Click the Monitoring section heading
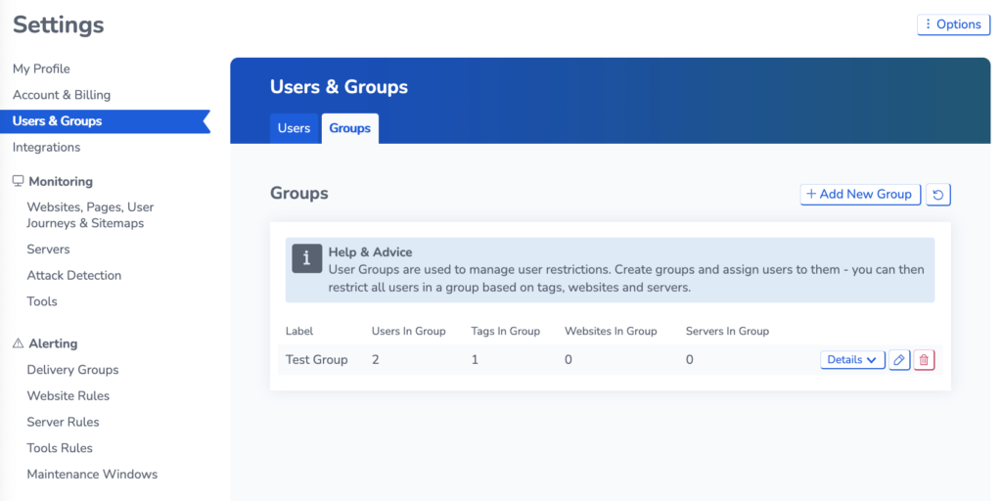 point(61,181)
